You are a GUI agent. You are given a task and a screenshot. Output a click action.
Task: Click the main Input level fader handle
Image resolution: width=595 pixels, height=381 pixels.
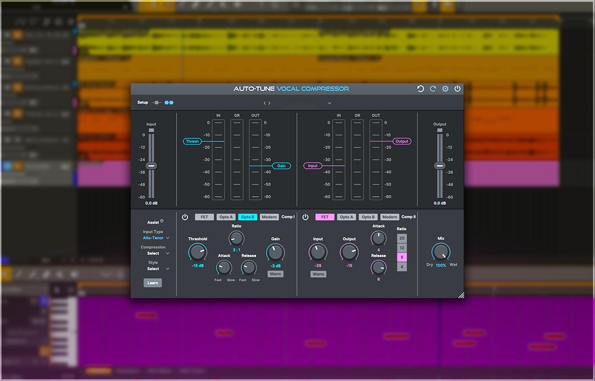point(151,166)
